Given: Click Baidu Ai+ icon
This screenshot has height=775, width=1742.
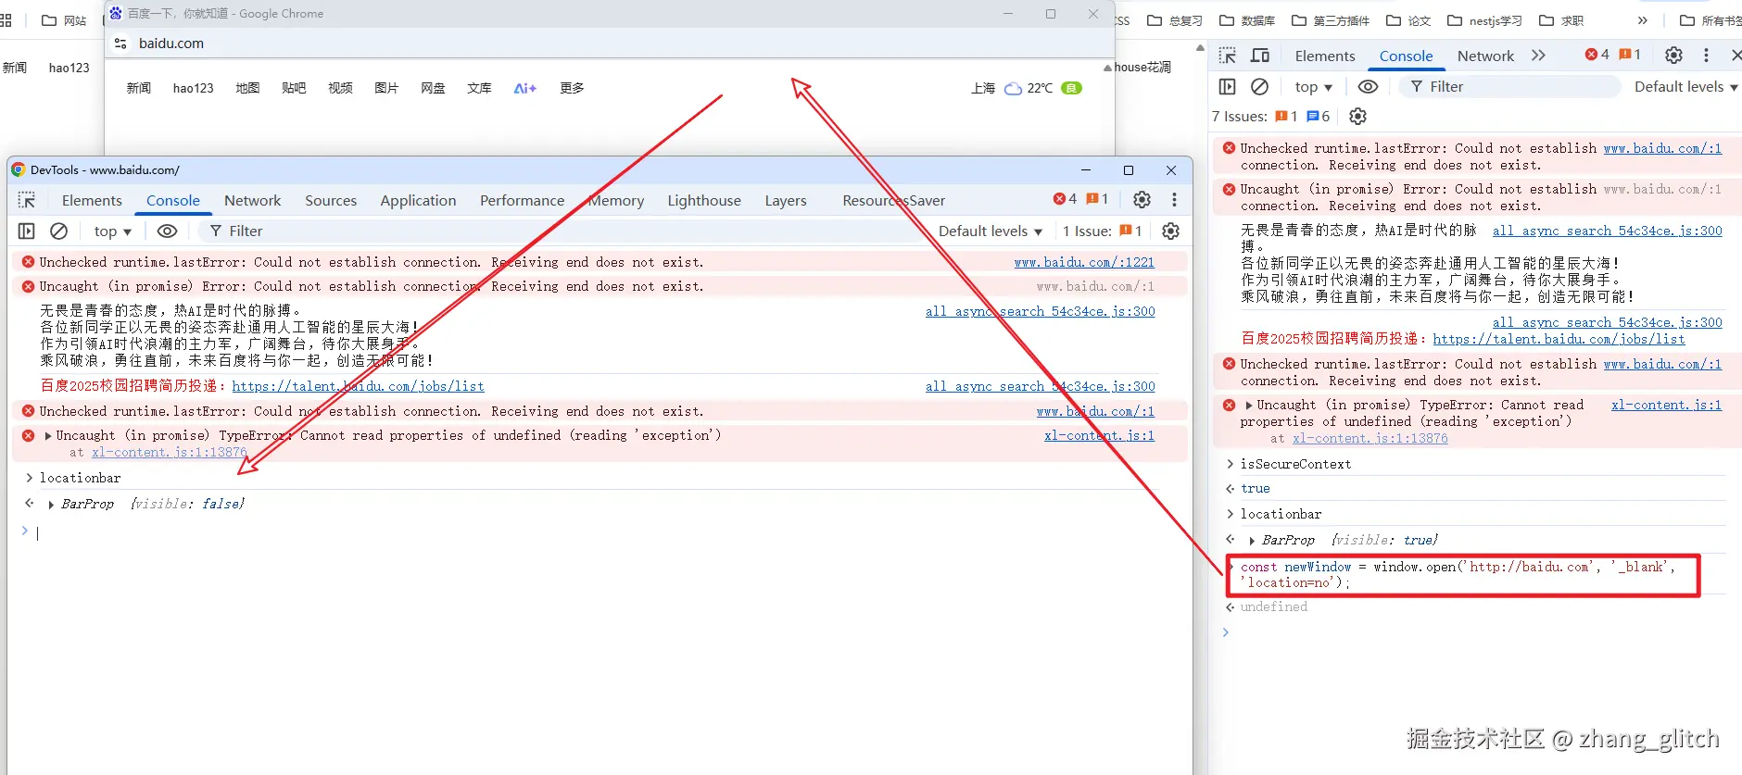Looking at the screenshot, I should pos(525,88).
